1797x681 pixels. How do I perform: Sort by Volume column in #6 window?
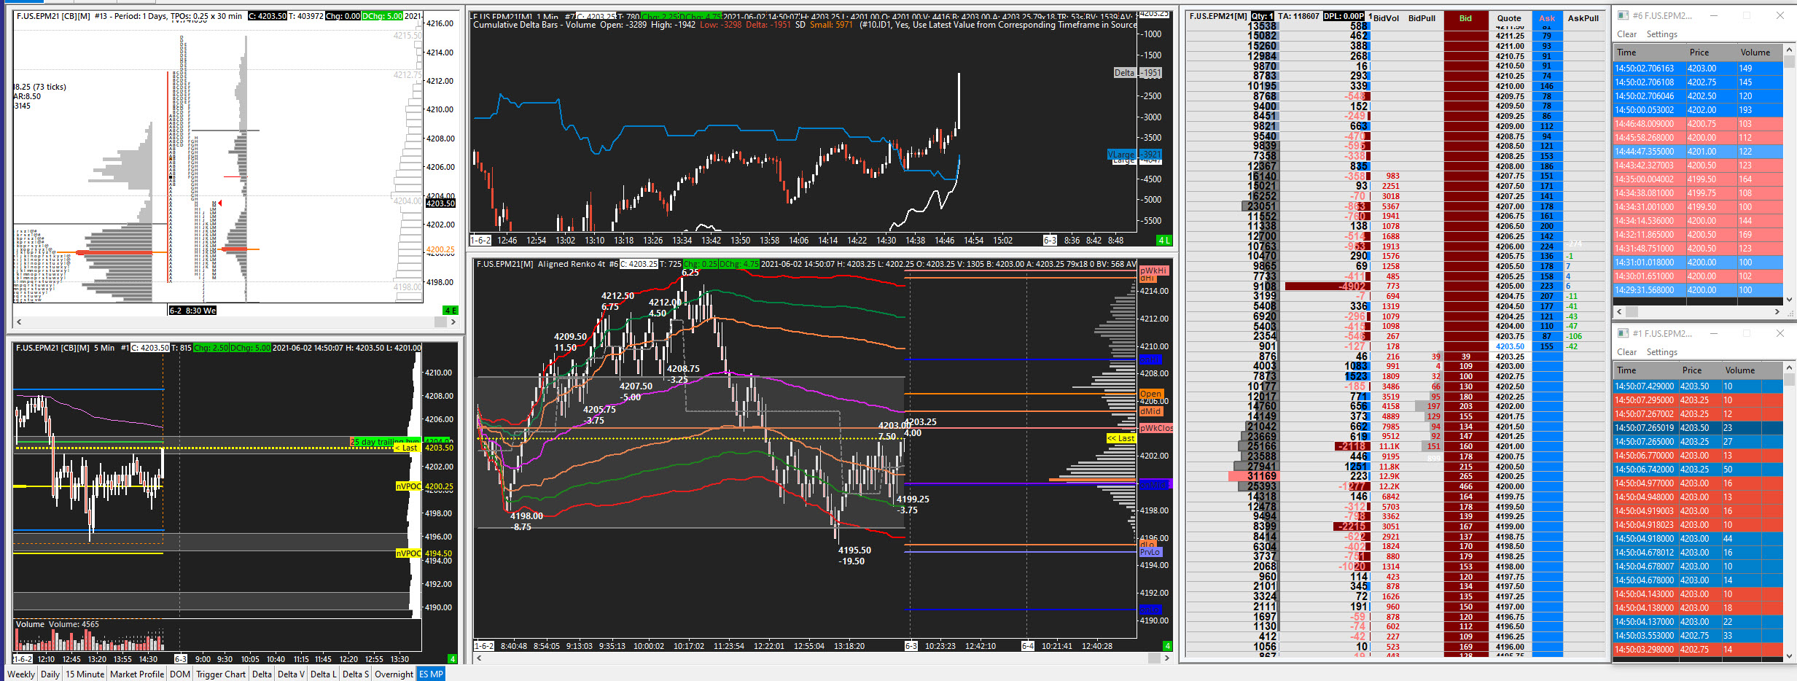[1760, 52]
